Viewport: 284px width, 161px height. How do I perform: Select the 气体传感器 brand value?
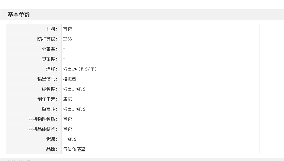[74, 149]
